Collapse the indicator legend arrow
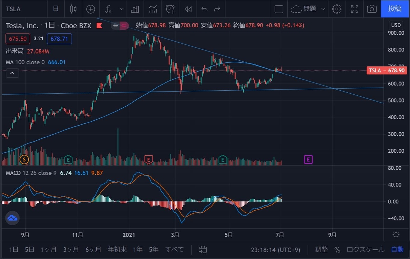This screenshot has width=410, height=259. (12, 73)
